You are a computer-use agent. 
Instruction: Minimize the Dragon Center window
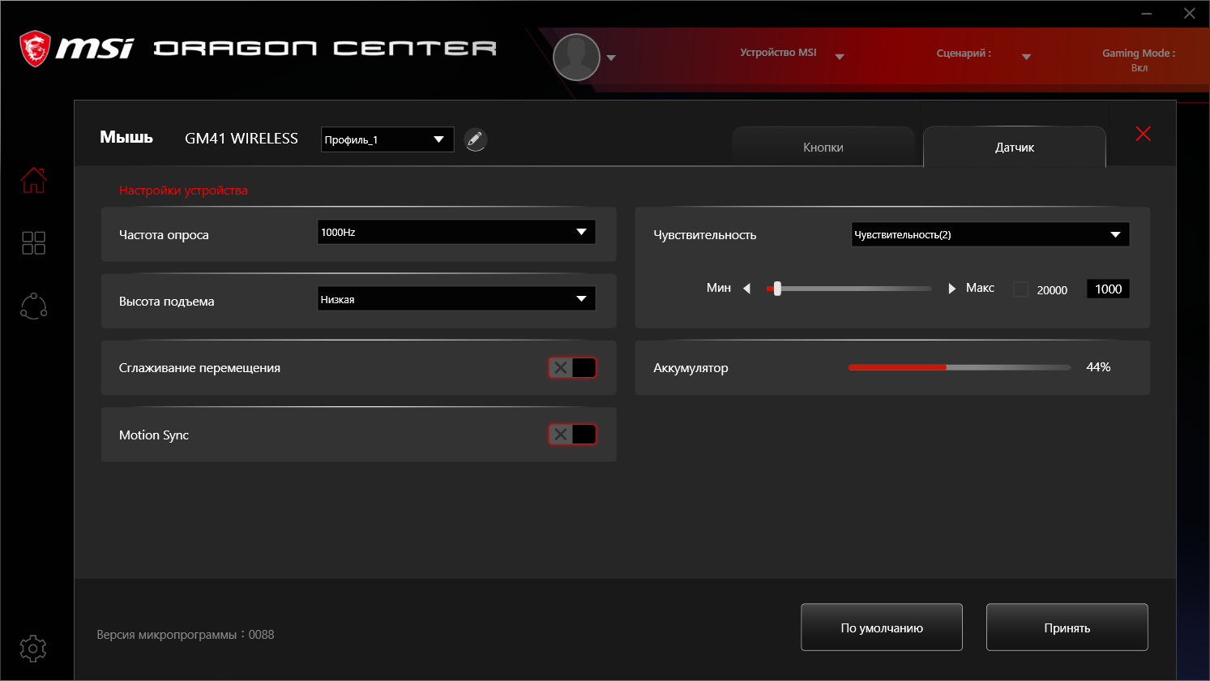point(1147,13)
